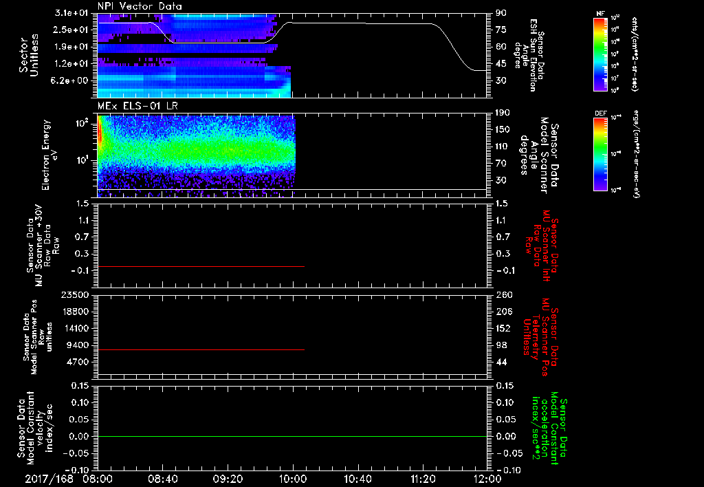Click the '11:20' time tick label
The height and width of the screenshot is (487, 704).
(423, 479)
